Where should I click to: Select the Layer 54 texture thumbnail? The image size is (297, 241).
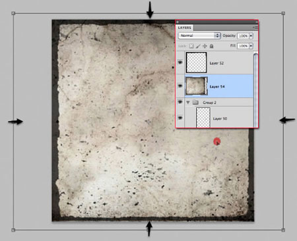(196, 86)
